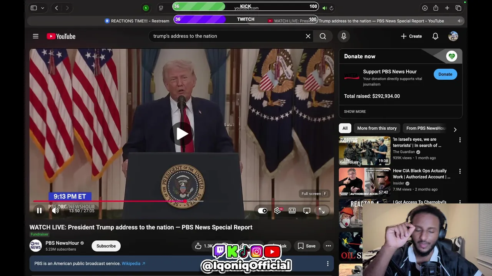Click the large play overlay on the video
Image resolution: width=492 pixels, height=276 pixels.
point(182,134)
